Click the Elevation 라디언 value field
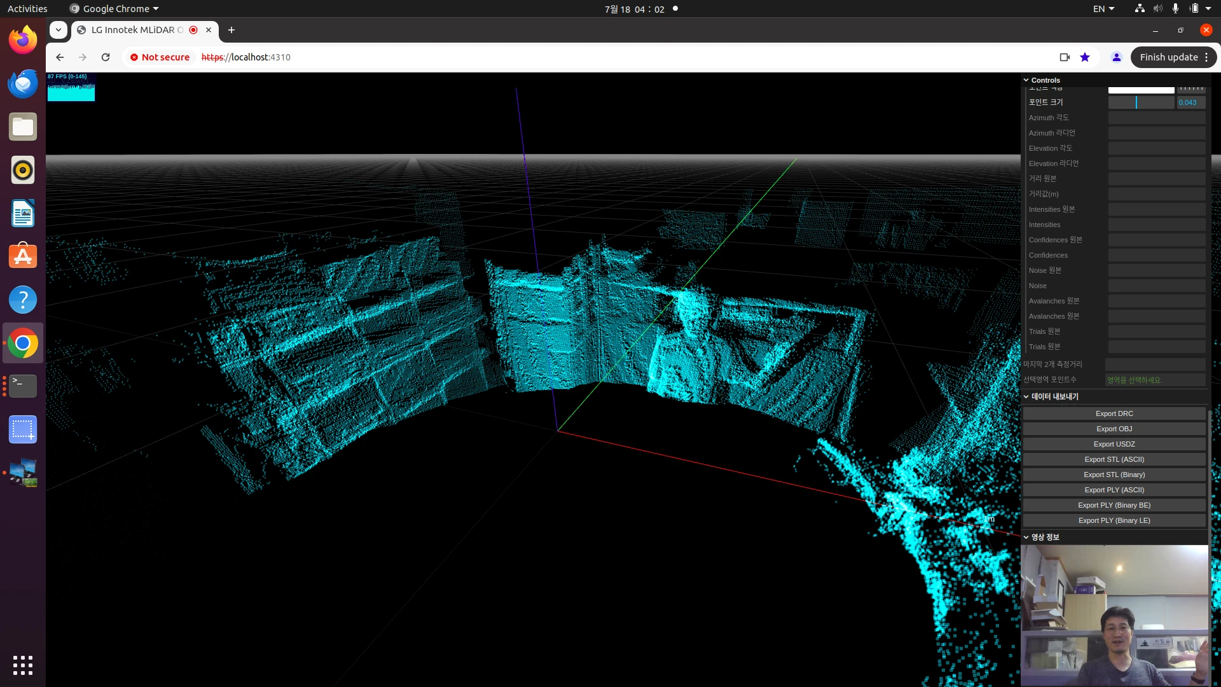 point(1157,163)
